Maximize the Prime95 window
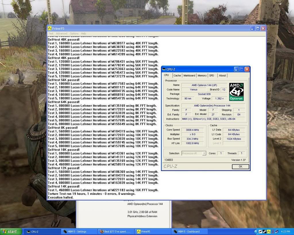The width and height of the screenshot is (294, 235). pyautogui.click(x=258, y=28)
